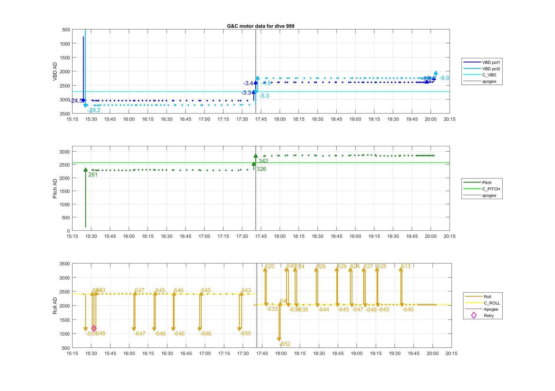
Task: Click the cyan VBD pot2 arrowhead at -9.9
Action: point(436,74)
